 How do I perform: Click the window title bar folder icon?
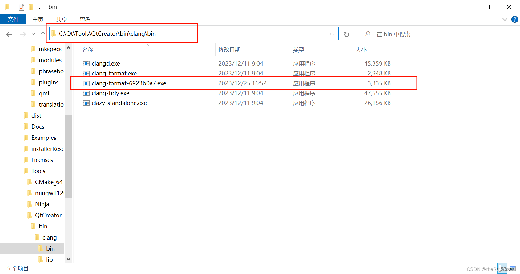click(7, 7)
